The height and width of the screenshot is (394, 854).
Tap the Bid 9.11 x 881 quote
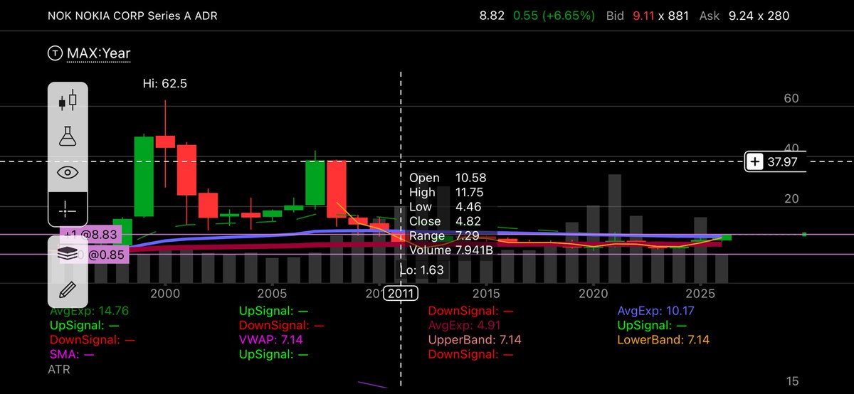[647, 15]
